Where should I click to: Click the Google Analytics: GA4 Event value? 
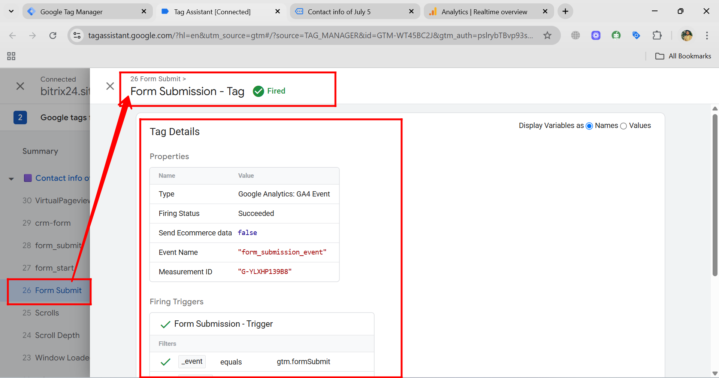[284, 194]
